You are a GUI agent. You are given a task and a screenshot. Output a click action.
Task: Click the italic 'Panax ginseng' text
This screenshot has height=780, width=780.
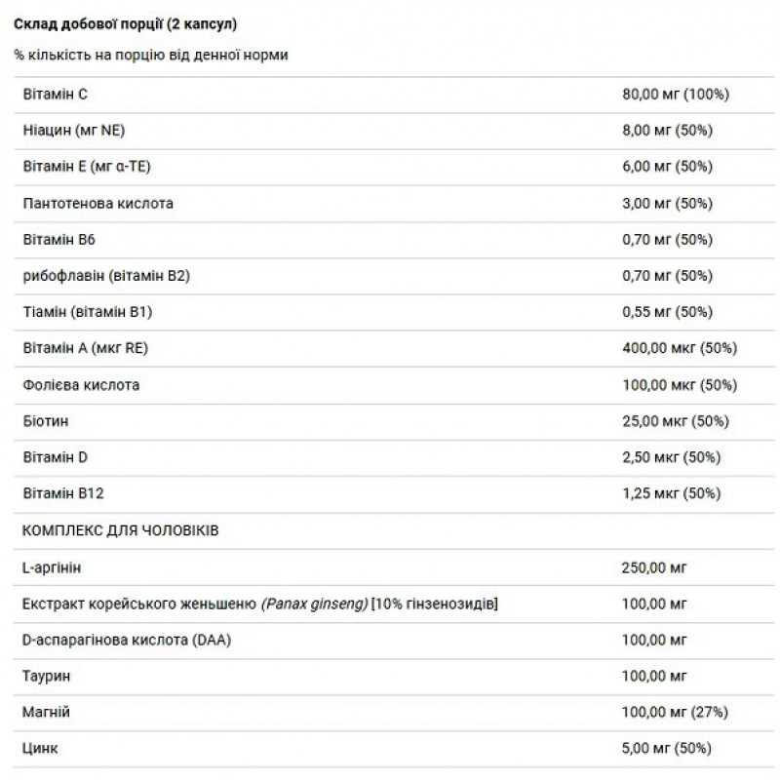coord(314,604)
